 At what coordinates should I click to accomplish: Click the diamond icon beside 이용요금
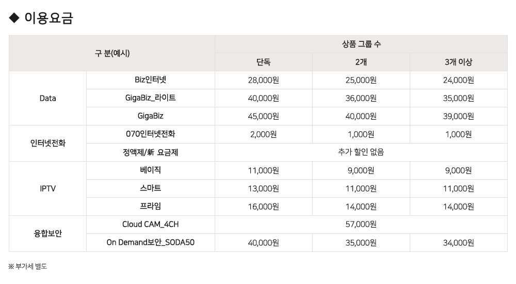click(14, 18)
